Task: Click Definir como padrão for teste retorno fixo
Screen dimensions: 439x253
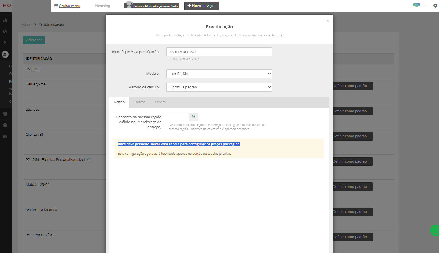Action: click(x=353, y=237)
